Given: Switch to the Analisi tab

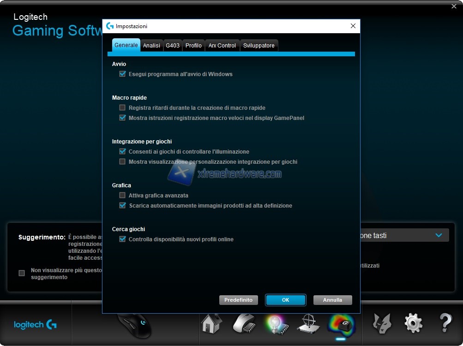Looking at the screenshot, I should 151,45.
